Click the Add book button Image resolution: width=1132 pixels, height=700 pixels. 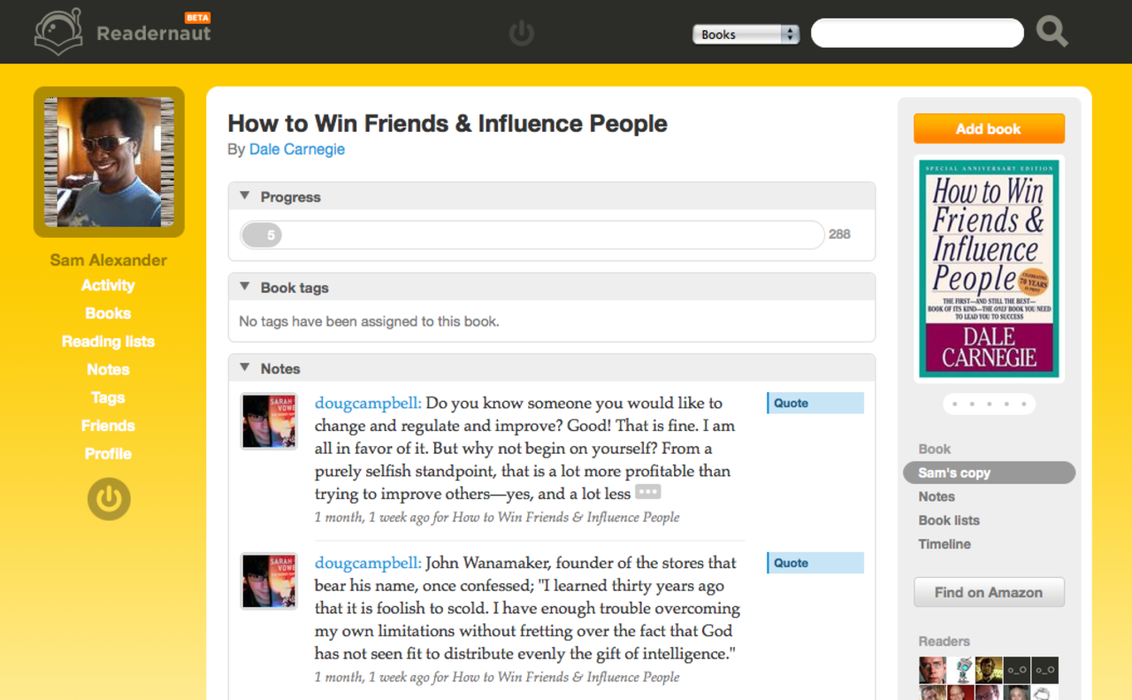pyautogui.click(x=988, y=129)
